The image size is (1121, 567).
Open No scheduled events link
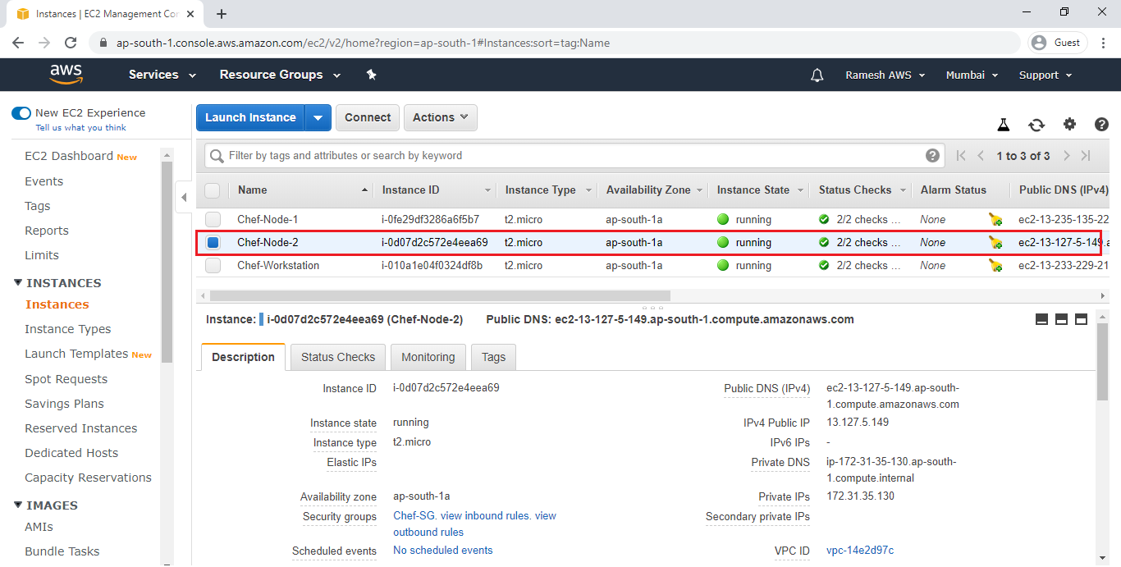pos(443,551)
